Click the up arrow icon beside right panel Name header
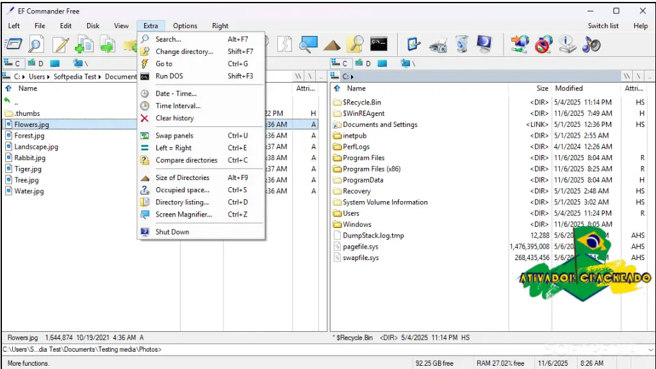Image resolution: width=656 pixels, height=369 pixels. 337,88
